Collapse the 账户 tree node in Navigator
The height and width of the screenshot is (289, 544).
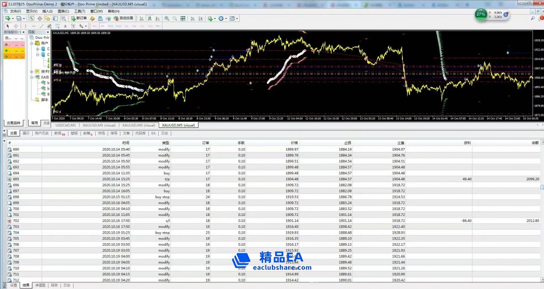click(31, 43)
